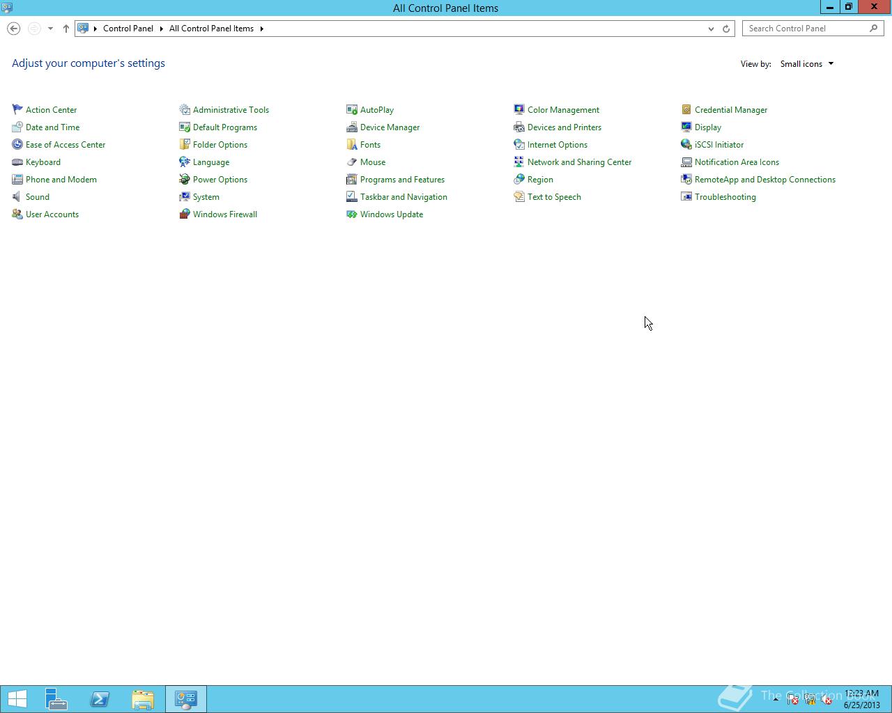Viewport: 892px width, 713px height.
Task: Open Server Manager from the taskbar
Action: (56, 699)
